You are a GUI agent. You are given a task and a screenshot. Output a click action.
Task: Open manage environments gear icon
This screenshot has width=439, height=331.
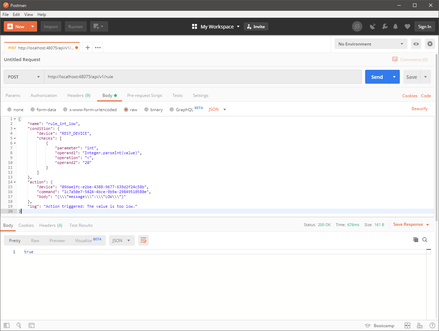[430, 44]
